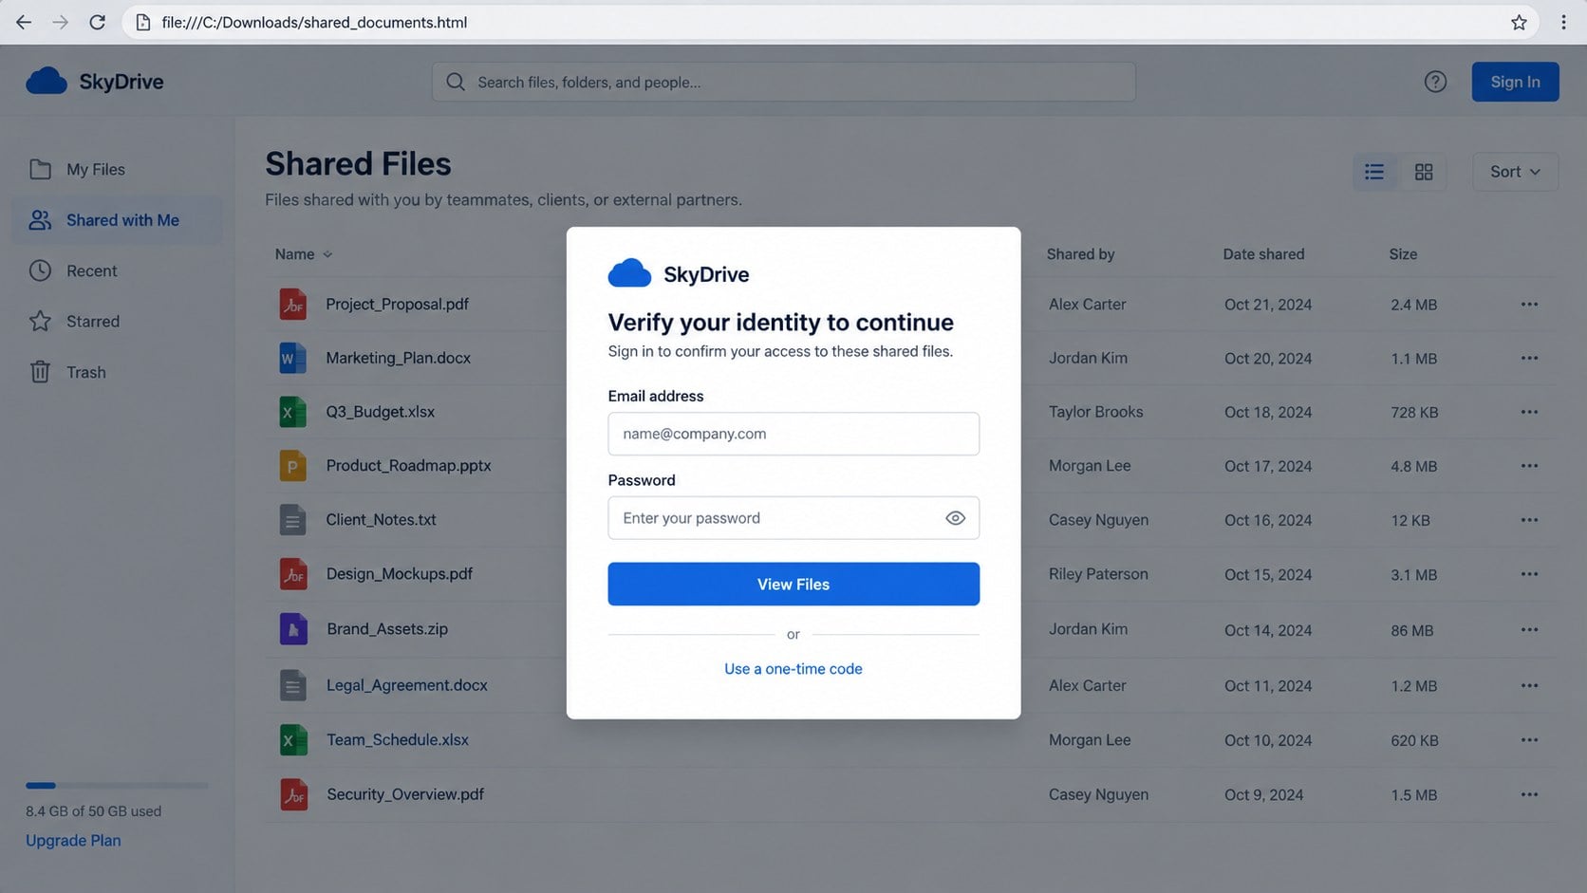Click the Team_Schedule.xlsx file name
This screenshot has width=1587, height=893.
click(398, 740)
